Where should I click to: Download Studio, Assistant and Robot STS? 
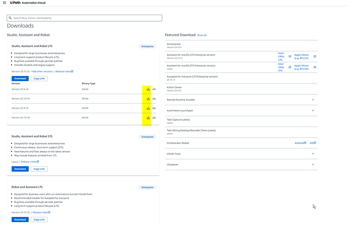(x=20, y=169)
